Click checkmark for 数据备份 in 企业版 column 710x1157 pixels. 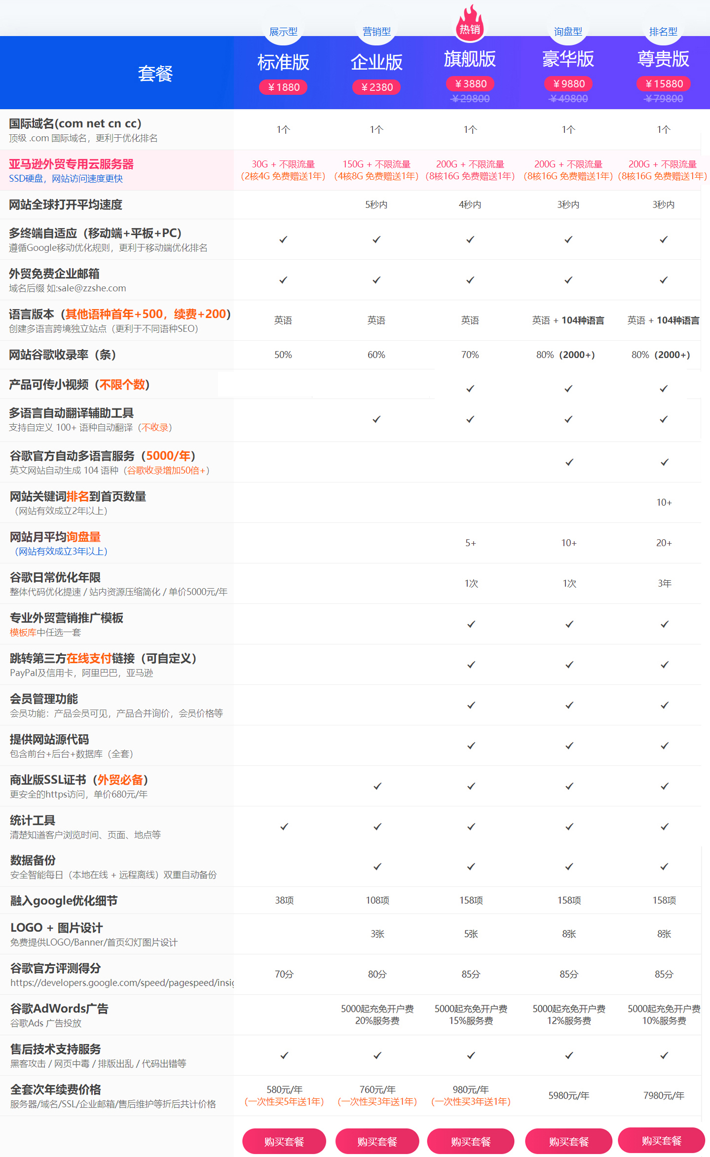pyautogui.click(x=377, y=867)
